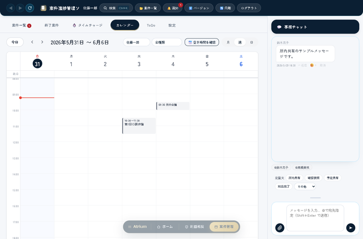Open the その他 template dropdown

click(x=305, y=186)
